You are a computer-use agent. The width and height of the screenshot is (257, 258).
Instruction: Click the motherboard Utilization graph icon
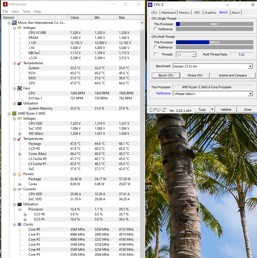click(x=20, y=103)
